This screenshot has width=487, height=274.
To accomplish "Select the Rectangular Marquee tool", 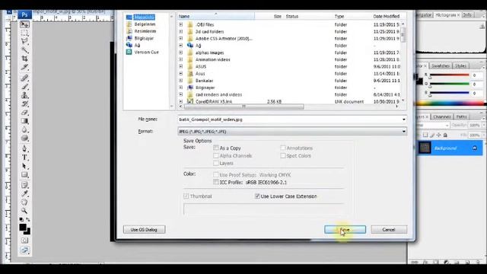I will 24,33.
